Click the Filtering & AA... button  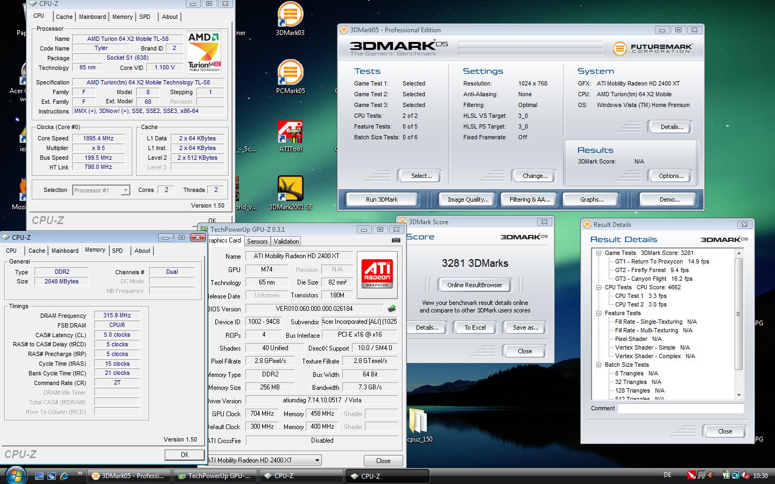[x=530, y=200]
